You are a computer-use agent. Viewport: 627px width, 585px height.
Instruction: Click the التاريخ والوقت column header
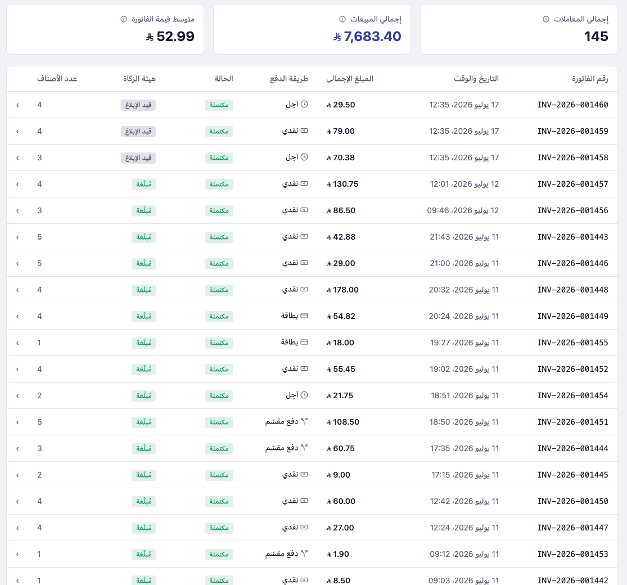[476, 79]
